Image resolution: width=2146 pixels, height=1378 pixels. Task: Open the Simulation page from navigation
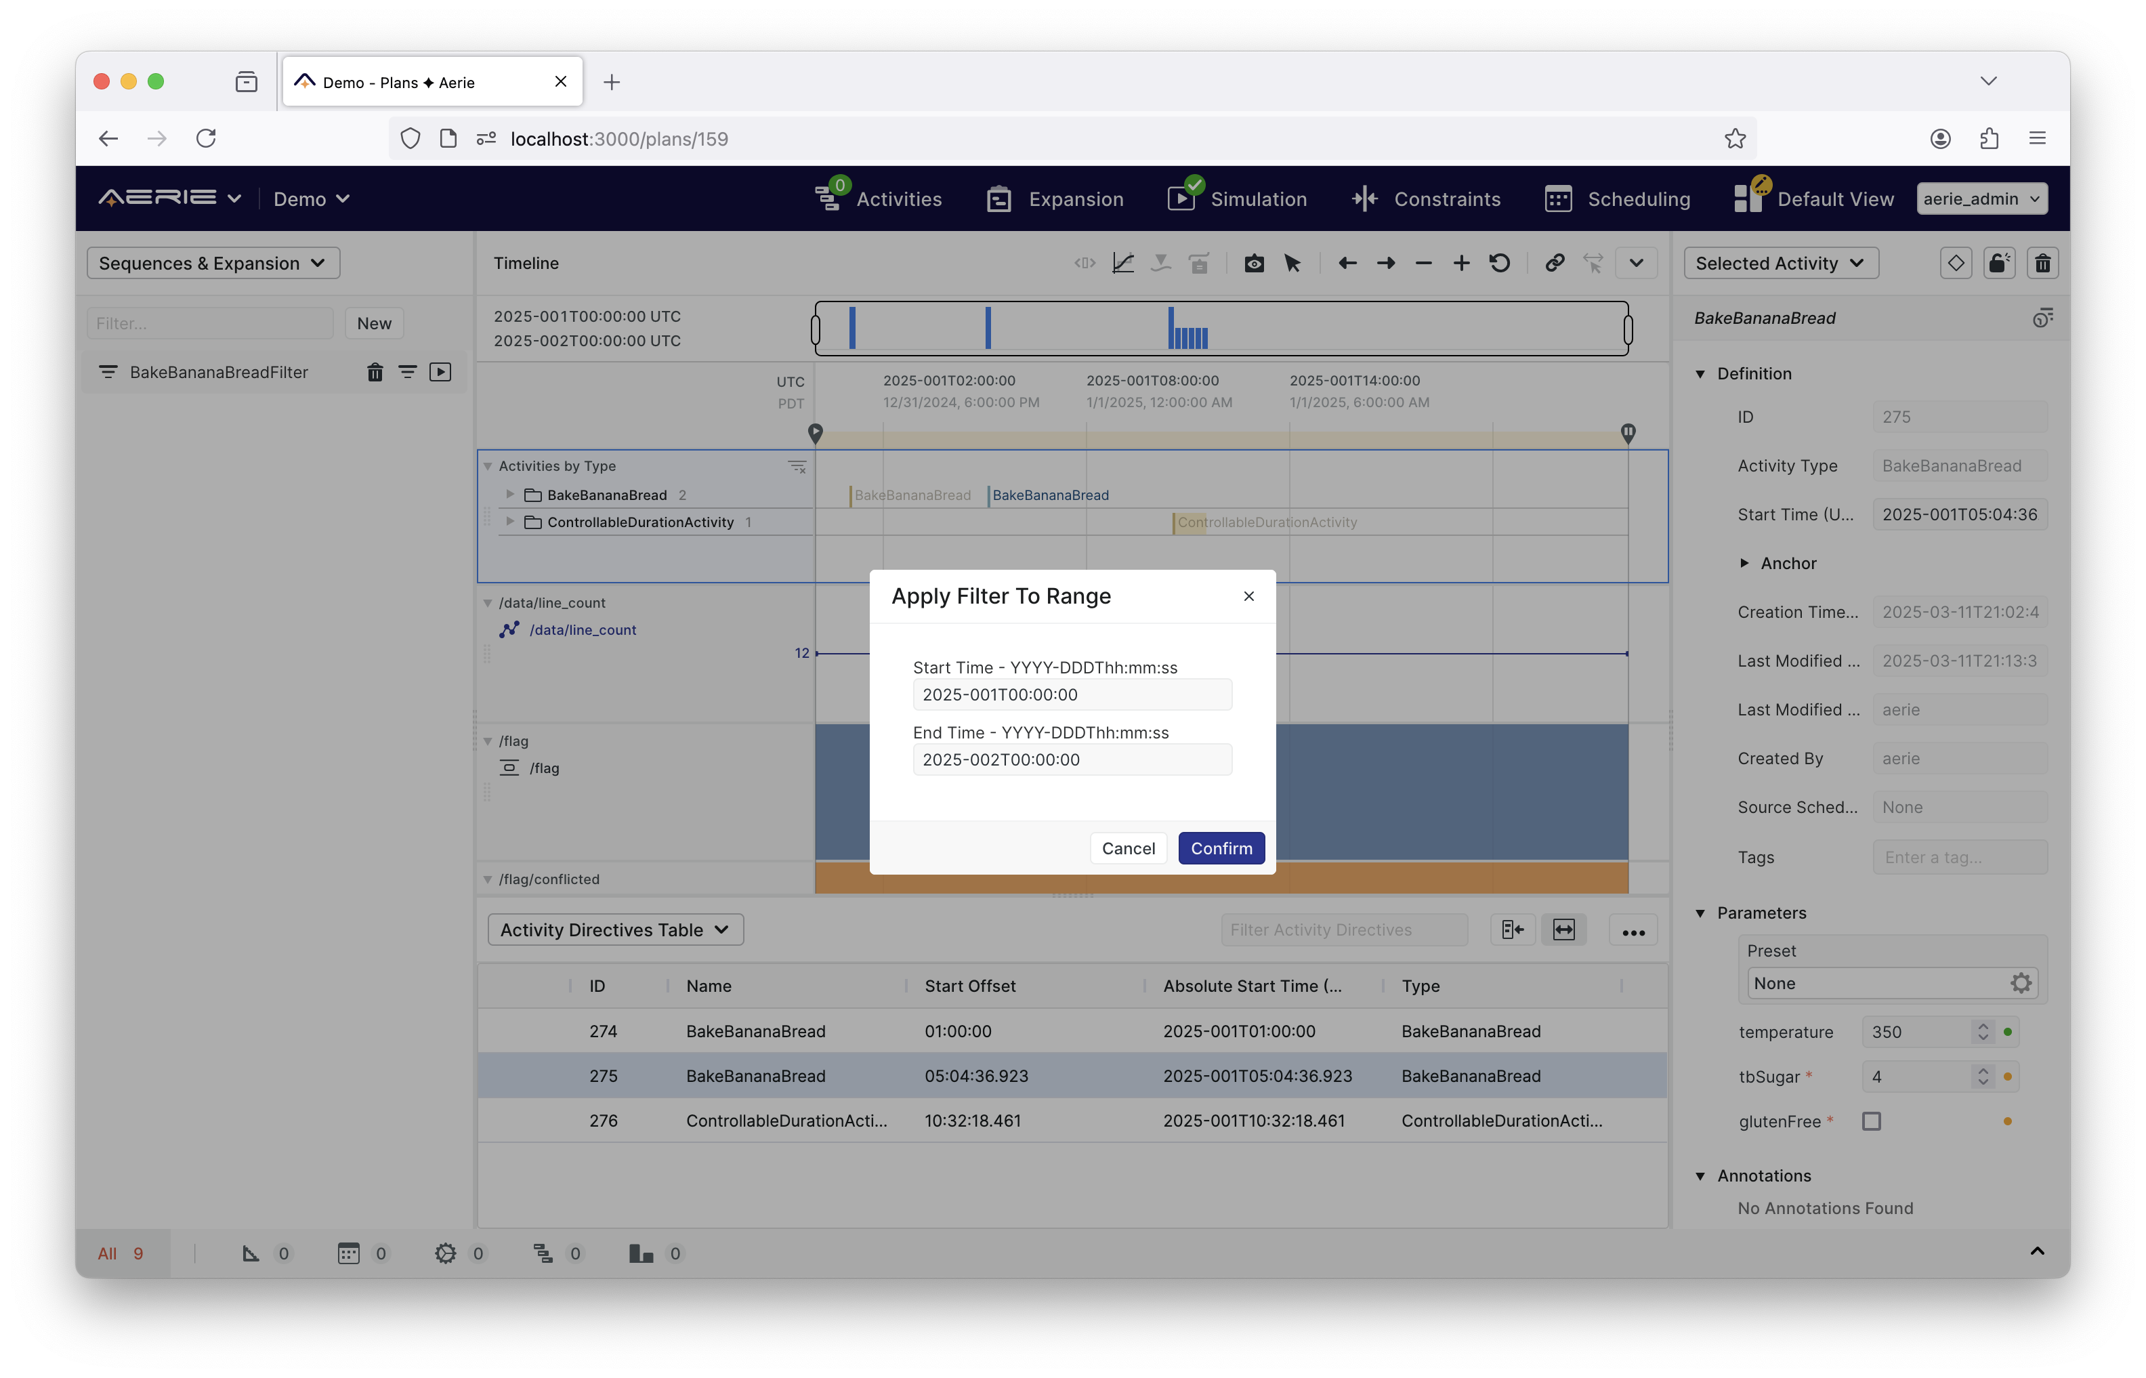pyautogui.click(x=1258, y=199)
